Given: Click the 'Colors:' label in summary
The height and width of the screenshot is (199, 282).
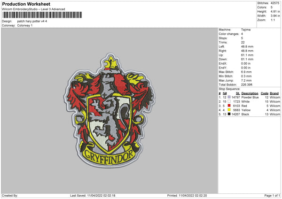Looking at the screenshot, I should [x=262, y=8].
